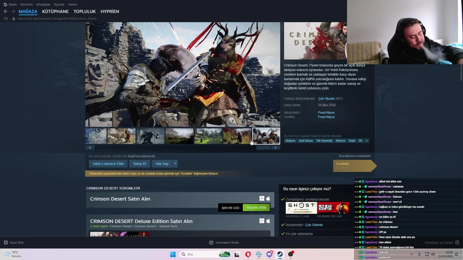Click the Takip Et button

(x=140, y=164)
